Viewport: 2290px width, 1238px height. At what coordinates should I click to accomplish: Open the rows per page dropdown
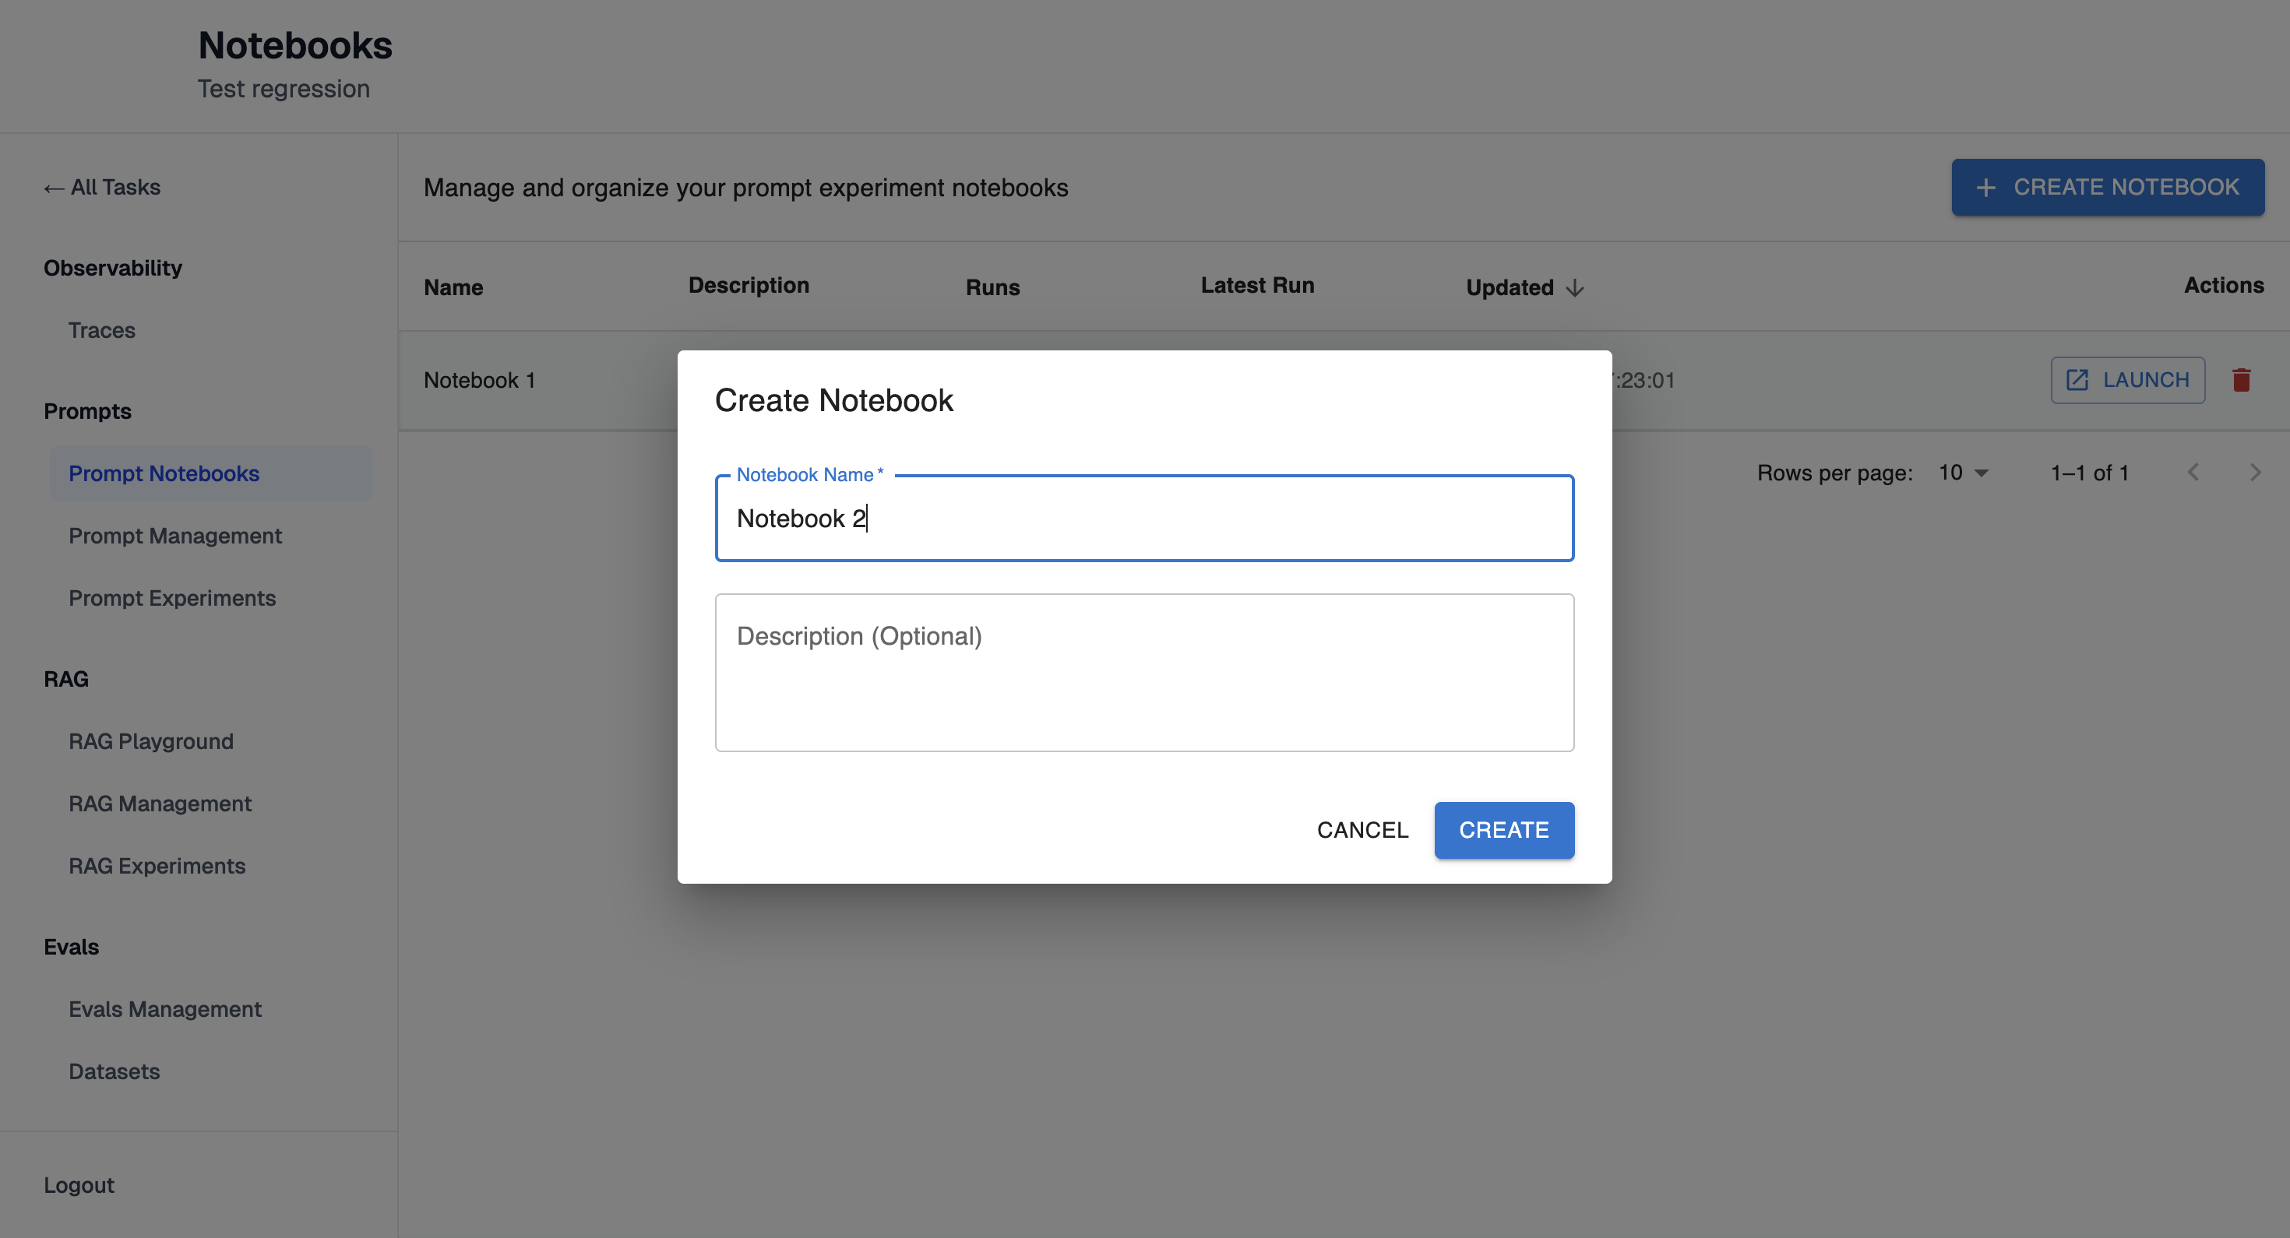1963,473
